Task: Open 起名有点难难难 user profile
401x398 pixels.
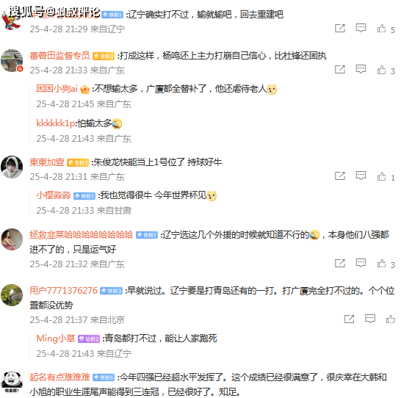Action: coord(59,377)
